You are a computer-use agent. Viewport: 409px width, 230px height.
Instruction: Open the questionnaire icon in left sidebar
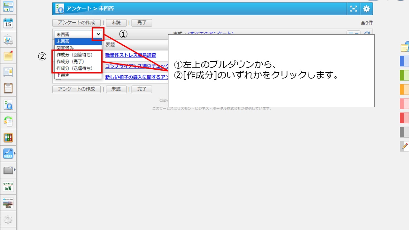click(8, 105)
